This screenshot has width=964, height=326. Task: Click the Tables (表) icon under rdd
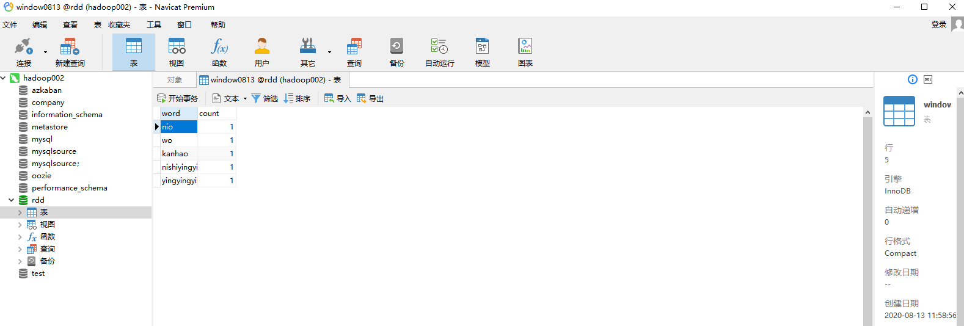tap(32, 212)
